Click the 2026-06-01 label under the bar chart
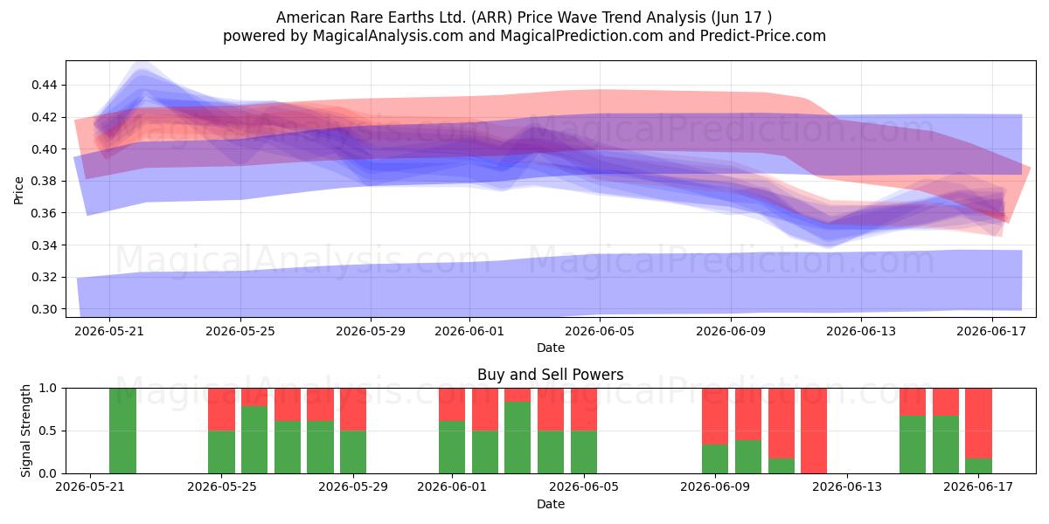 452,487
